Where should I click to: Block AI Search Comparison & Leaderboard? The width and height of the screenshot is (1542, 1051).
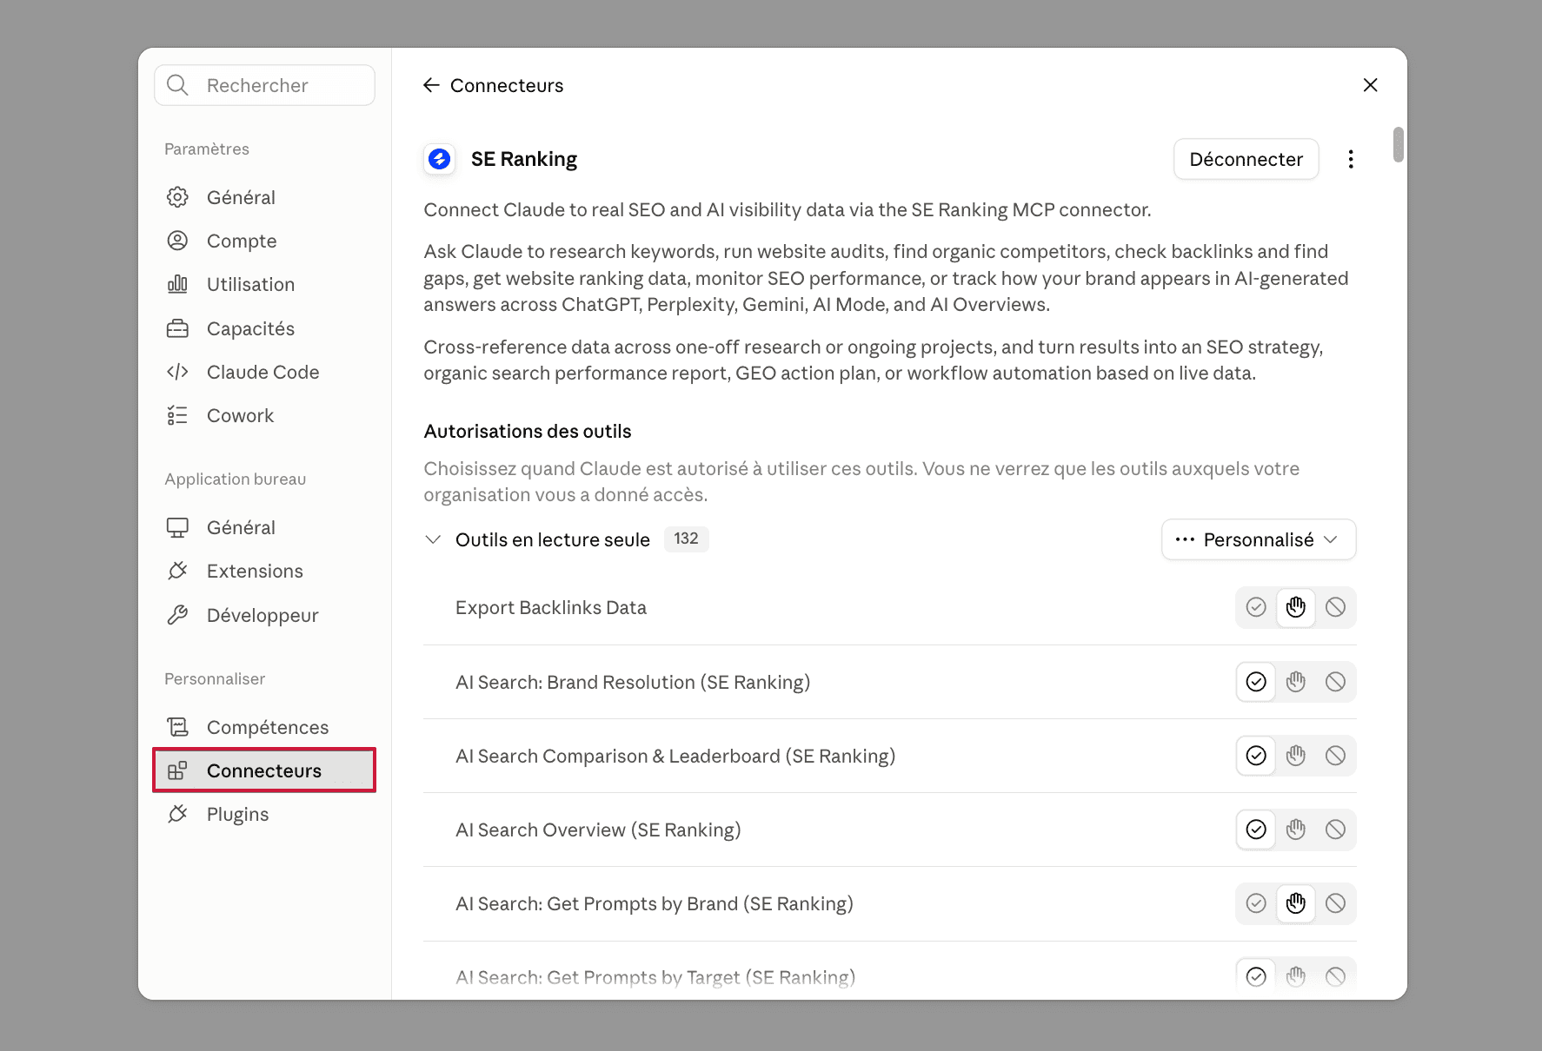[x=1336, y=756]
